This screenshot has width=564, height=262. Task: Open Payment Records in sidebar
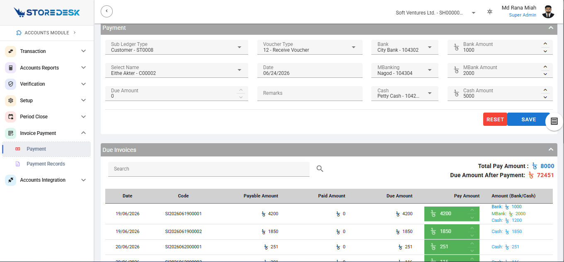click(46, 164)
